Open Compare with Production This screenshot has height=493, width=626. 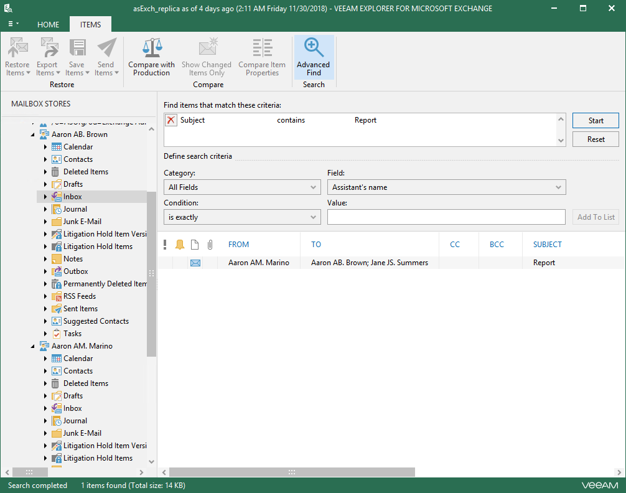point(152,57)
